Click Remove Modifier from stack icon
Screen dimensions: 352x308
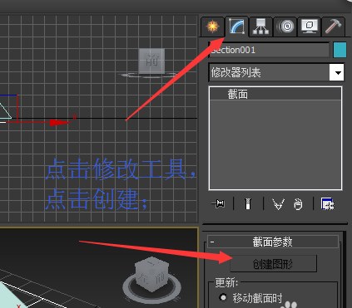coord(298,204)
